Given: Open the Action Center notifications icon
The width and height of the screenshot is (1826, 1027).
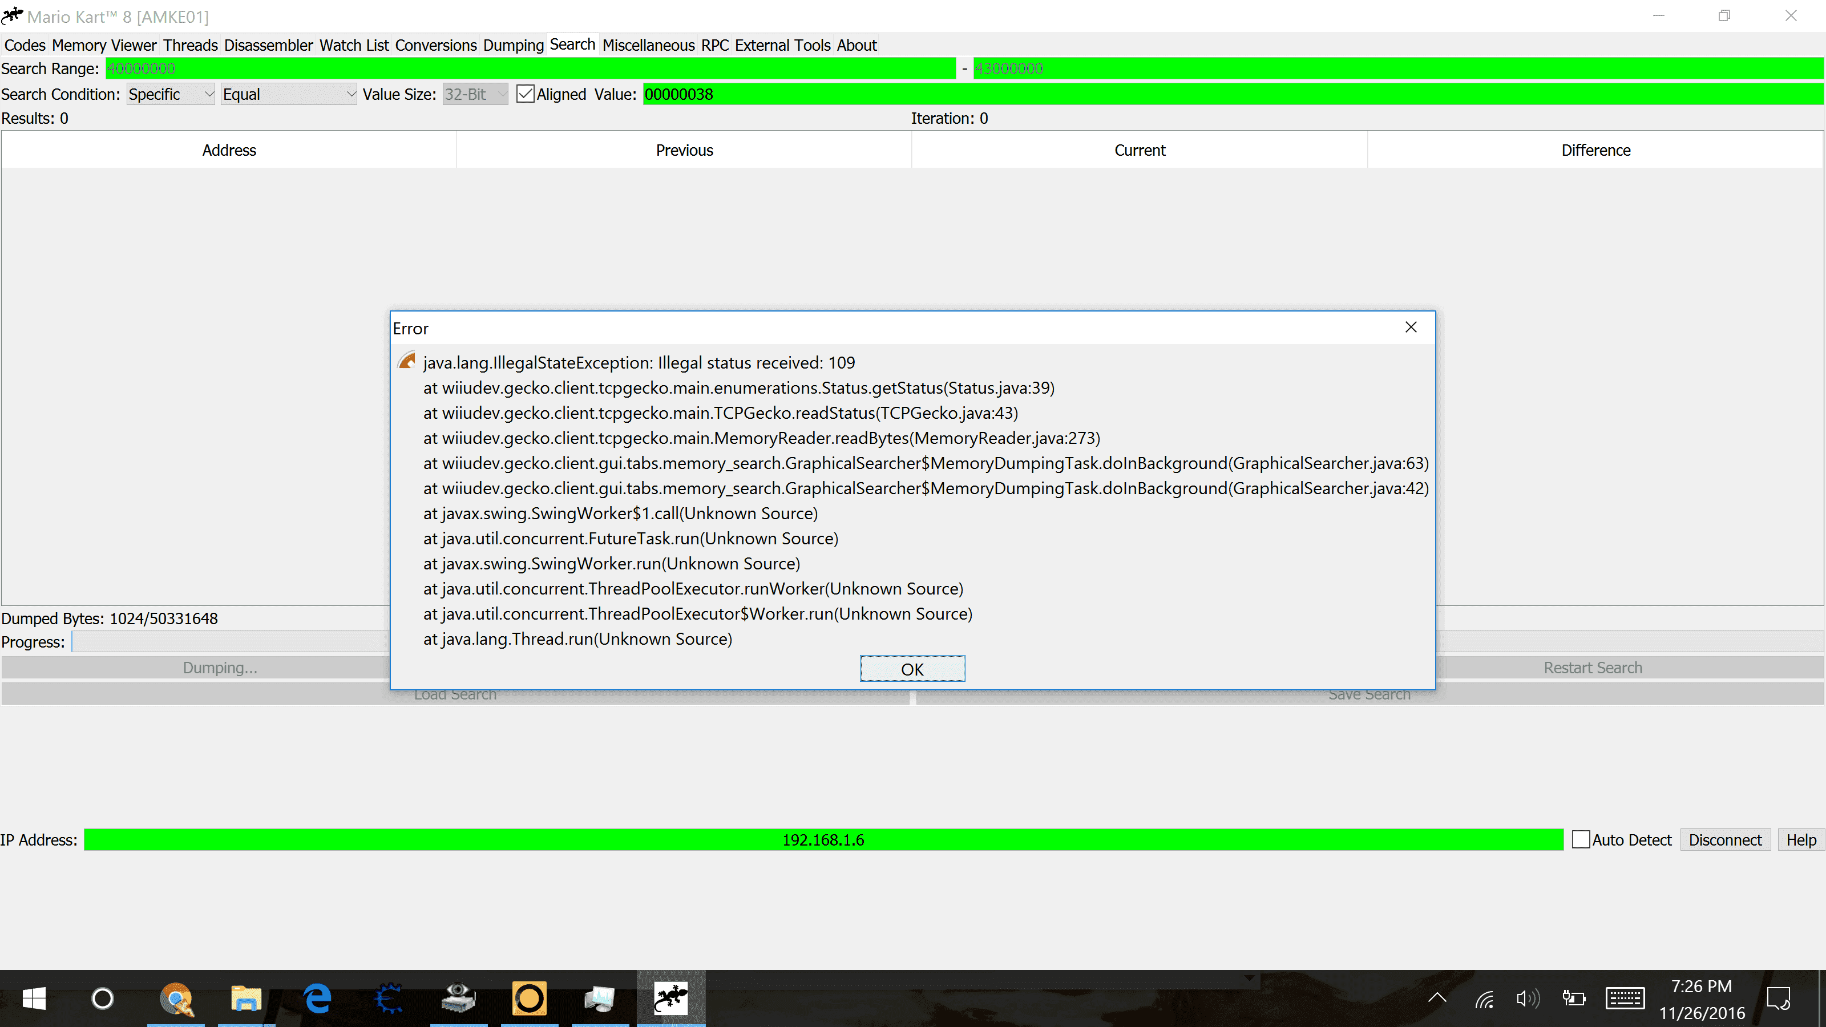Looking at the screenshot, I should tap(1779, 998).
